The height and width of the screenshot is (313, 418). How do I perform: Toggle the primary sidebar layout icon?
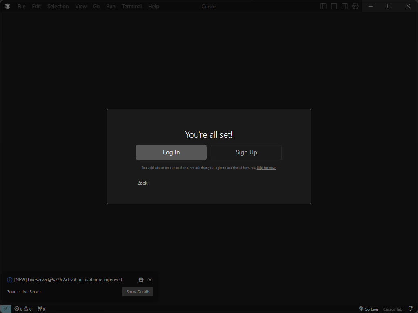tap(323, 6)
